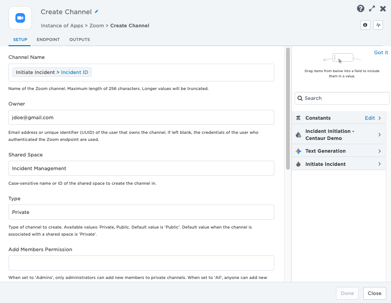
Task: Switch to the SETUP tab
Action: pyautogui.click(x=20, y=40)
